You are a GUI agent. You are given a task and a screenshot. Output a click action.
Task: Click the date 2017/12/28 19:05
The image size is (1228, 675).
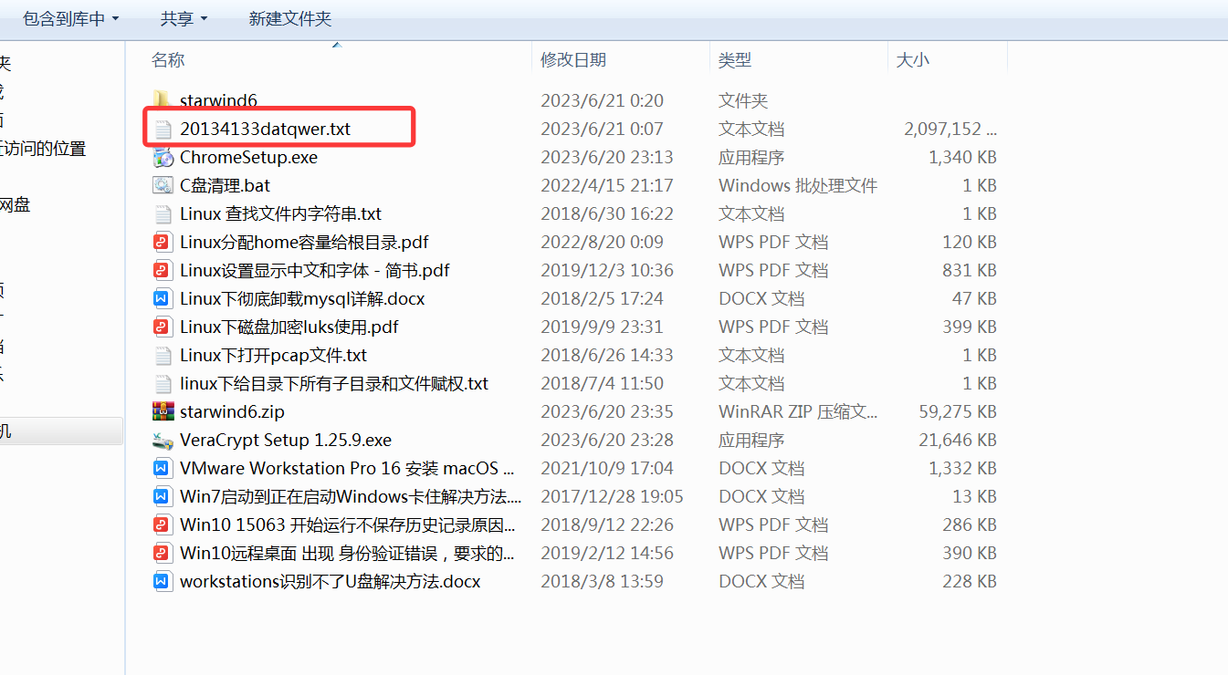(x=612, y=496)
